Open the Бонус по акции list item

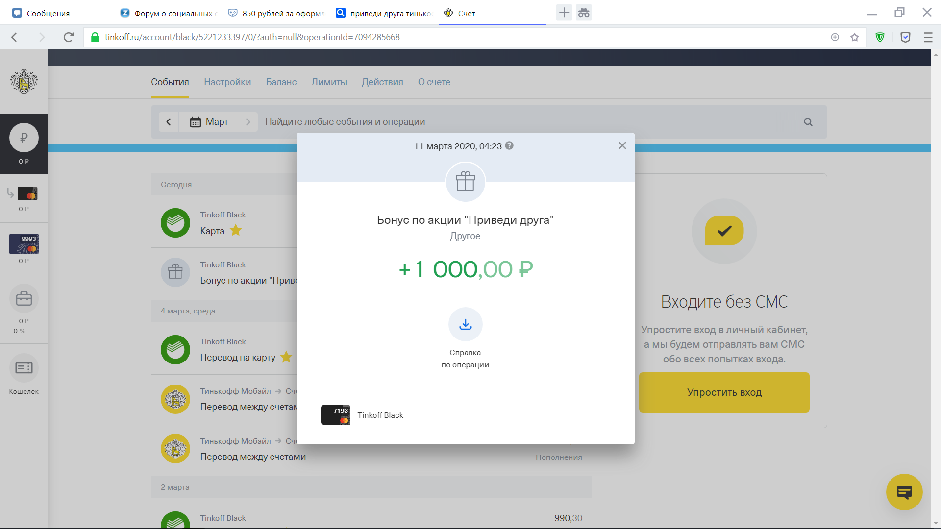tap(248, 280)
